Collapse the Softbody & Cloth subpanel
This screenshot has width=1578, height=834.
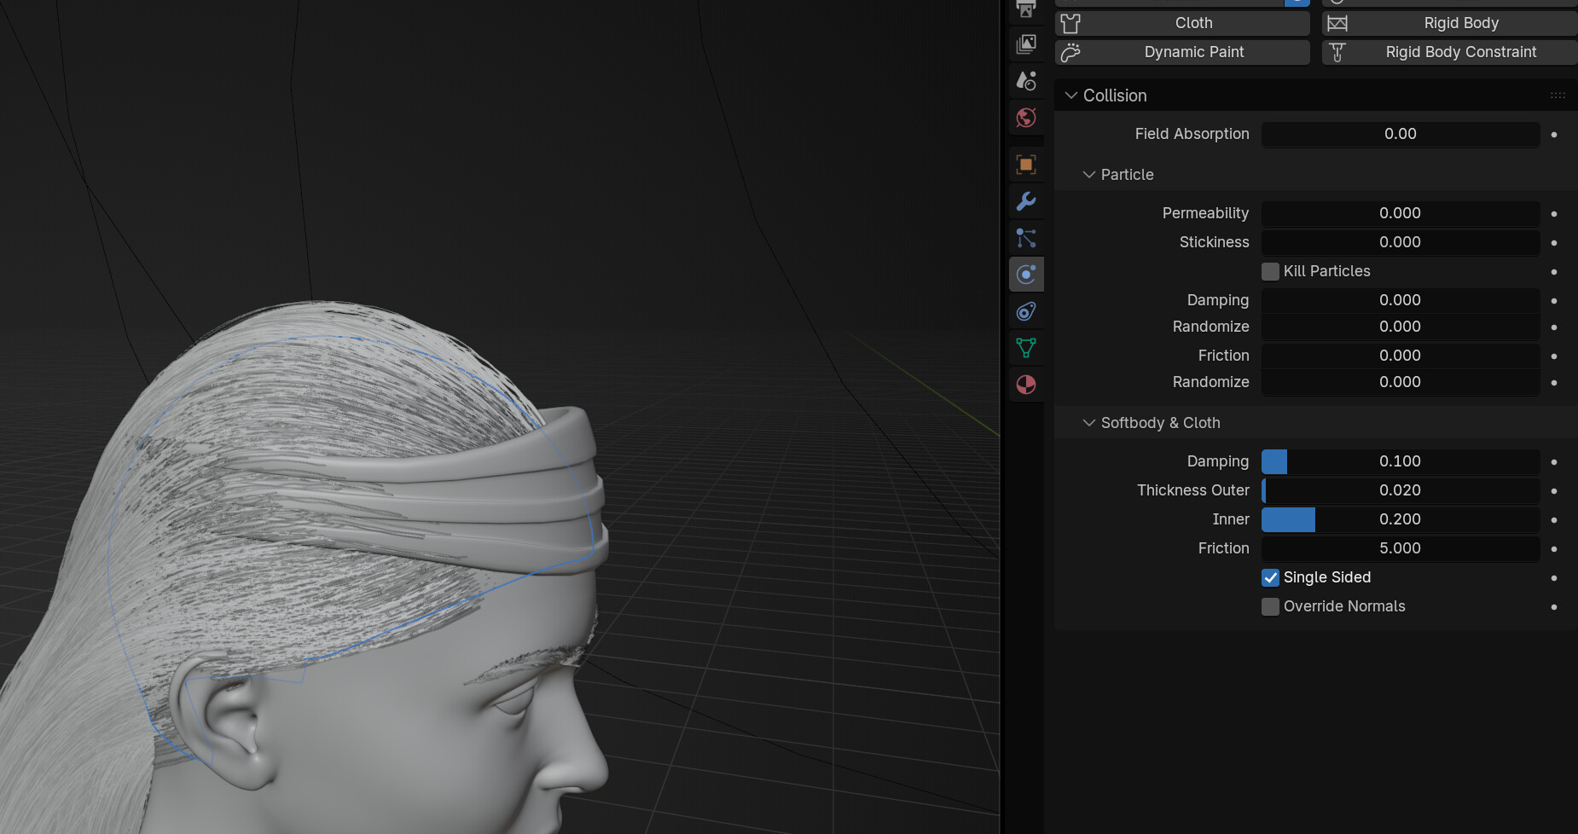click(1088, 423)
